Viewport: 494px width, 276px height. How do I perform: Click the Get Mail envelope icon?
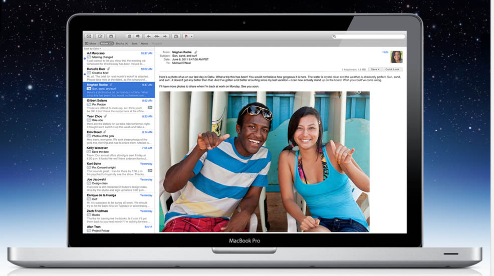tap(89, 37)
